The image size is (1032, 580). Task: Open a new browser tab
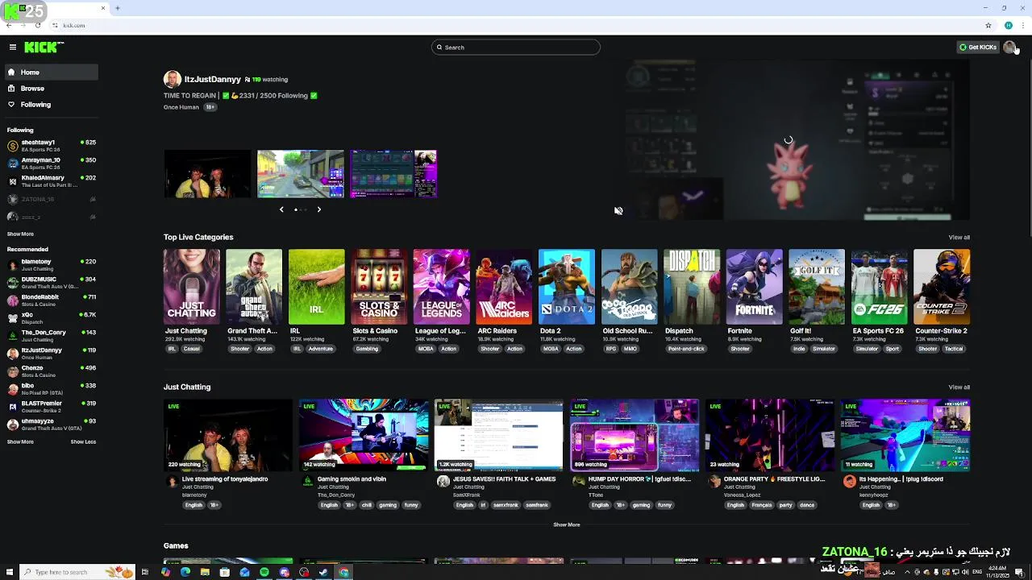coord(118,8)
